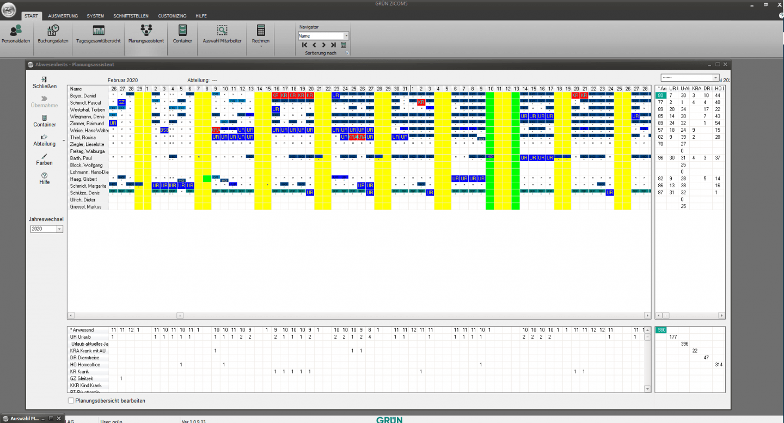This screenshot has width=784, height=423.
Task: Open Tagesgesamtübersicht in the ribbon
Action: click(x=99, y=35)
